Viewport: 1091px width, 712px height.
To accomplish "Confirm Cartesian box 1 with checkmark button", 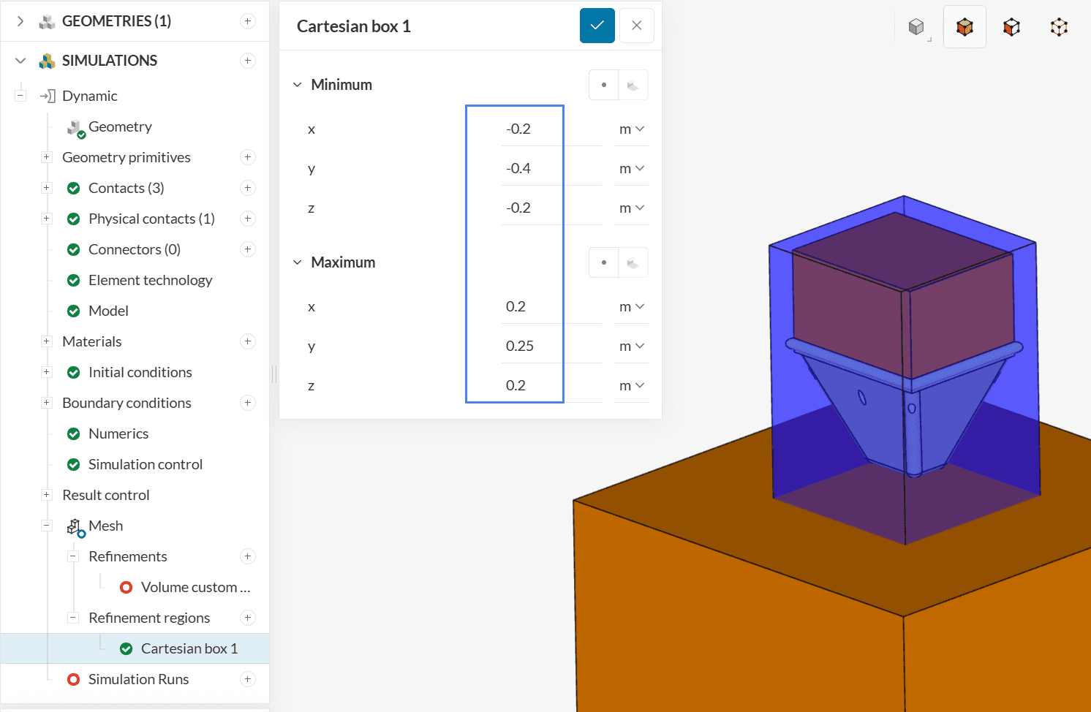I will tap(597, 26).
